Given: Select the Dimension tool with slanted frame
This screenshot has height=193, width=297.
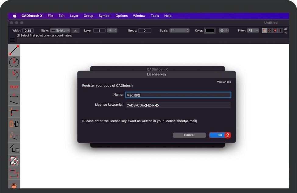Looking at the screenshot, I should [x=14, y=99].
